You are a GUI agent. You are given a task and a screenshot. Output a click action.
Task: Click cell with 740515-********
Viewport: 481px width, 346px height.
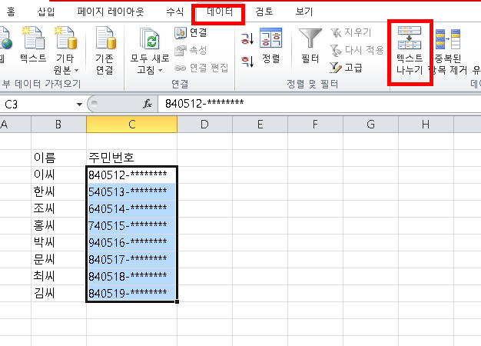131,225
